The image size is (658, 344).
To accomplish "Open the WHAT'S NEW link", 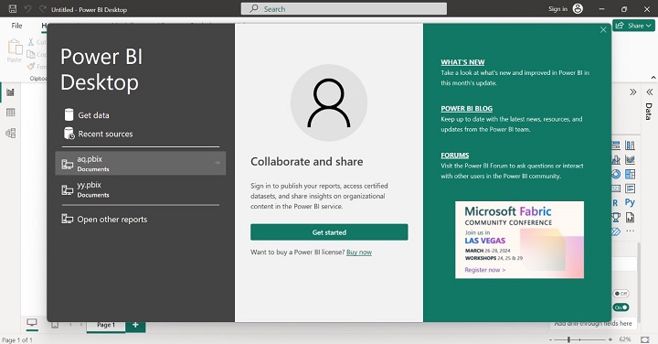I will tap(462, 62).
